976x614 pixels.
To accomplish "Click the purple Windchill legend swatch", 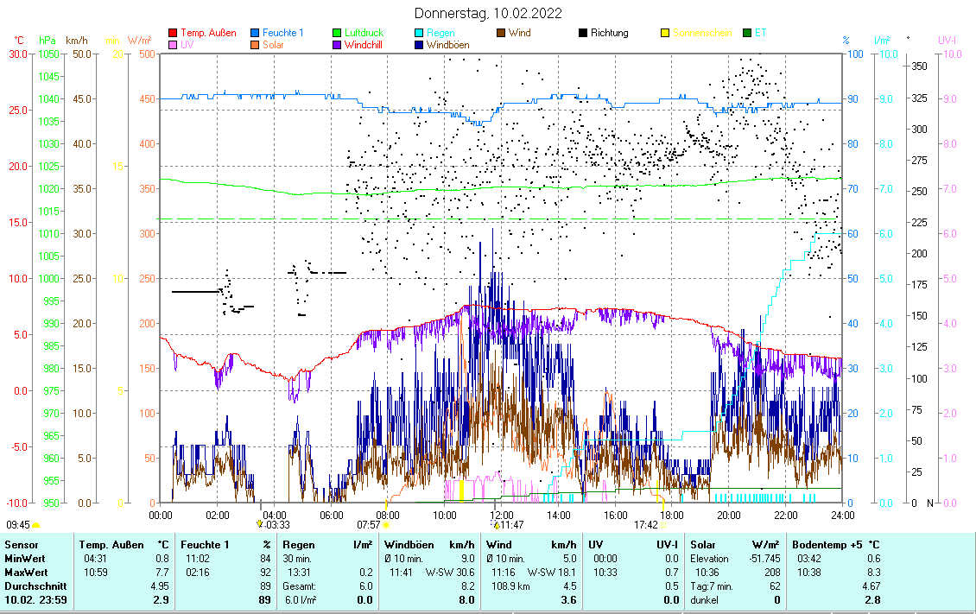I will (x=337, y=45).
